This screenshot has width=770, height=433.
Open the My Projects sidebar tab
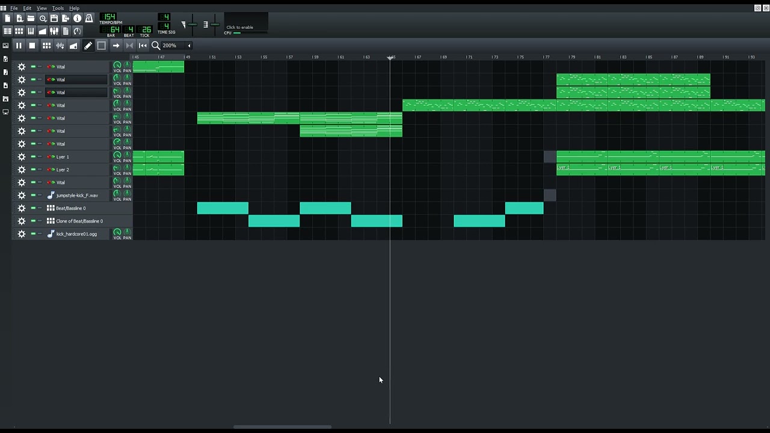coord(5,59)
